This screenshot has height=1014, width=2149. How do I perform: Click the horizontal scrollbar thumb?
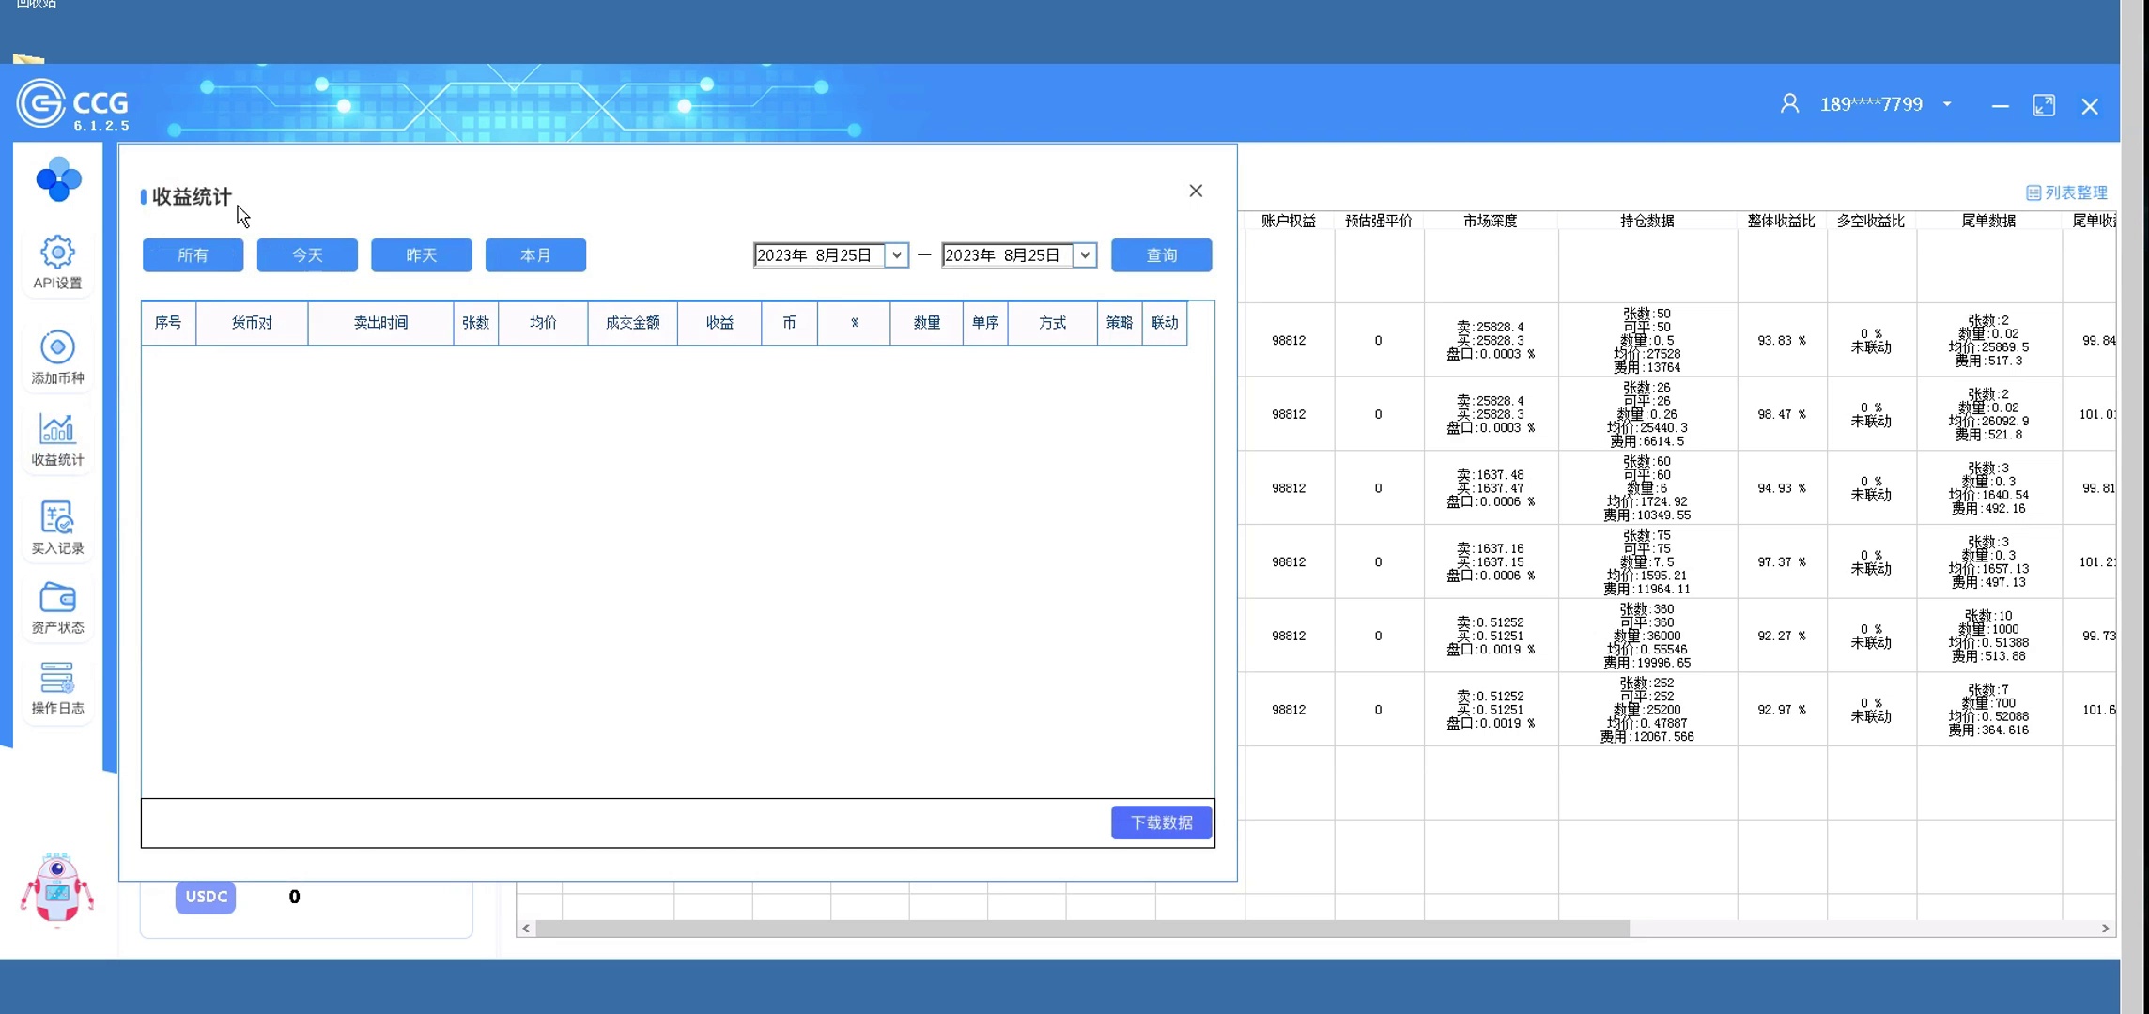(x=1080, y=928)
